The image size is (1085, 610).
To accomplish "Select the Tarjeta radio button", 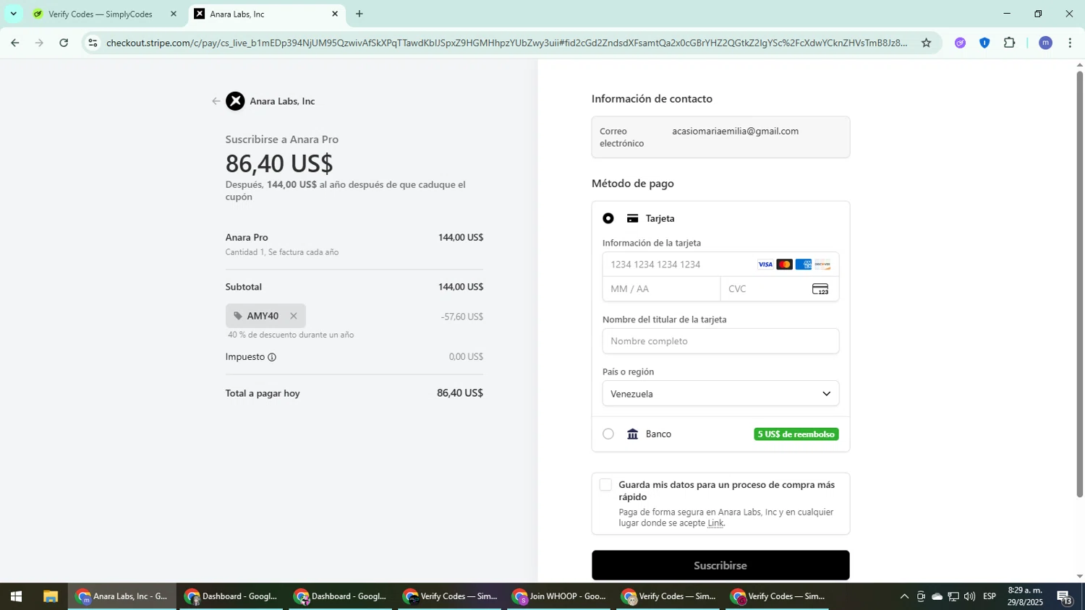I will point(608,218).
